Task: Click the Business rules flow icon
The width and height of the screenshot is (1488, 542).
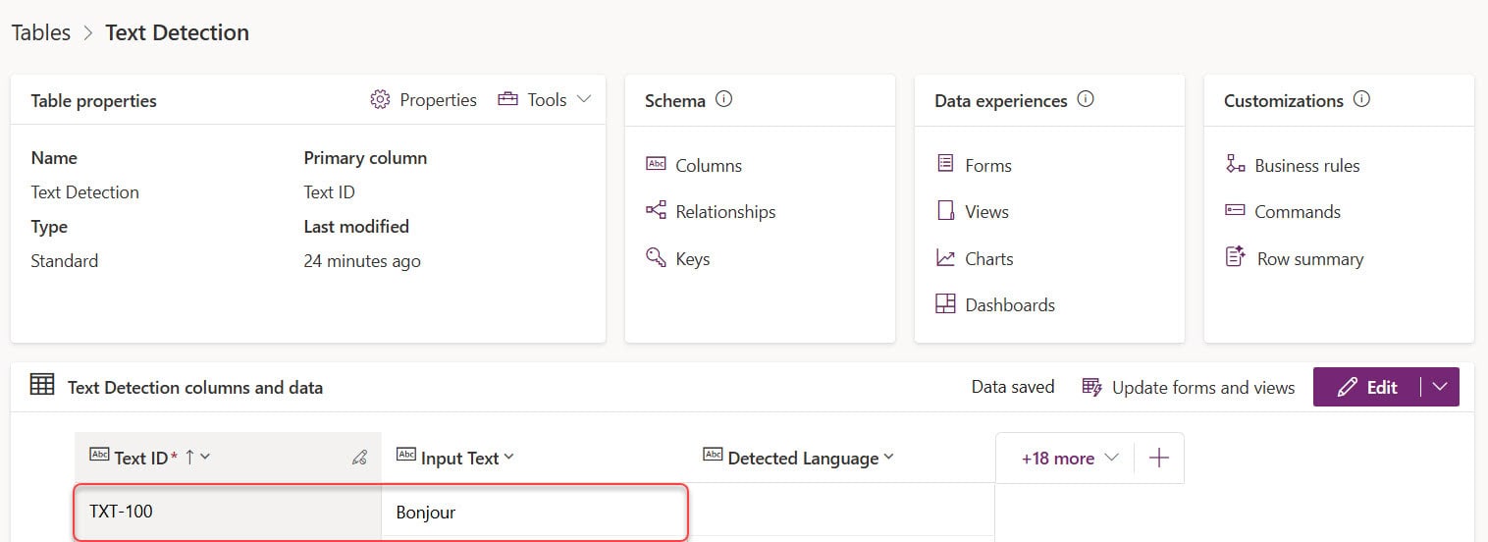Action: (1236, 163)
